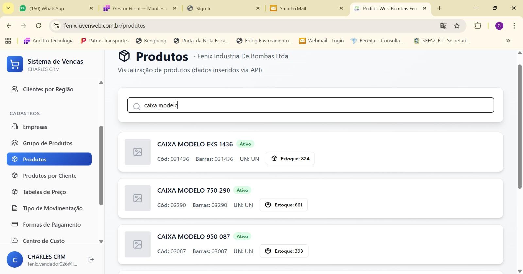Click the shopping cart Sistema de Vendas logo
The width and height of the screenshot is (523, 274).
15,64
